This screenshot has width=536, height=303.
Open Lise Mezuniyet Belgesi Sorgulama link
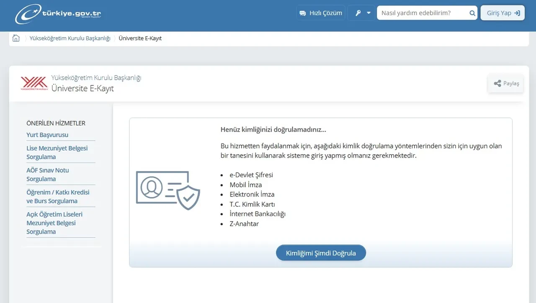[x=57, y=153]
